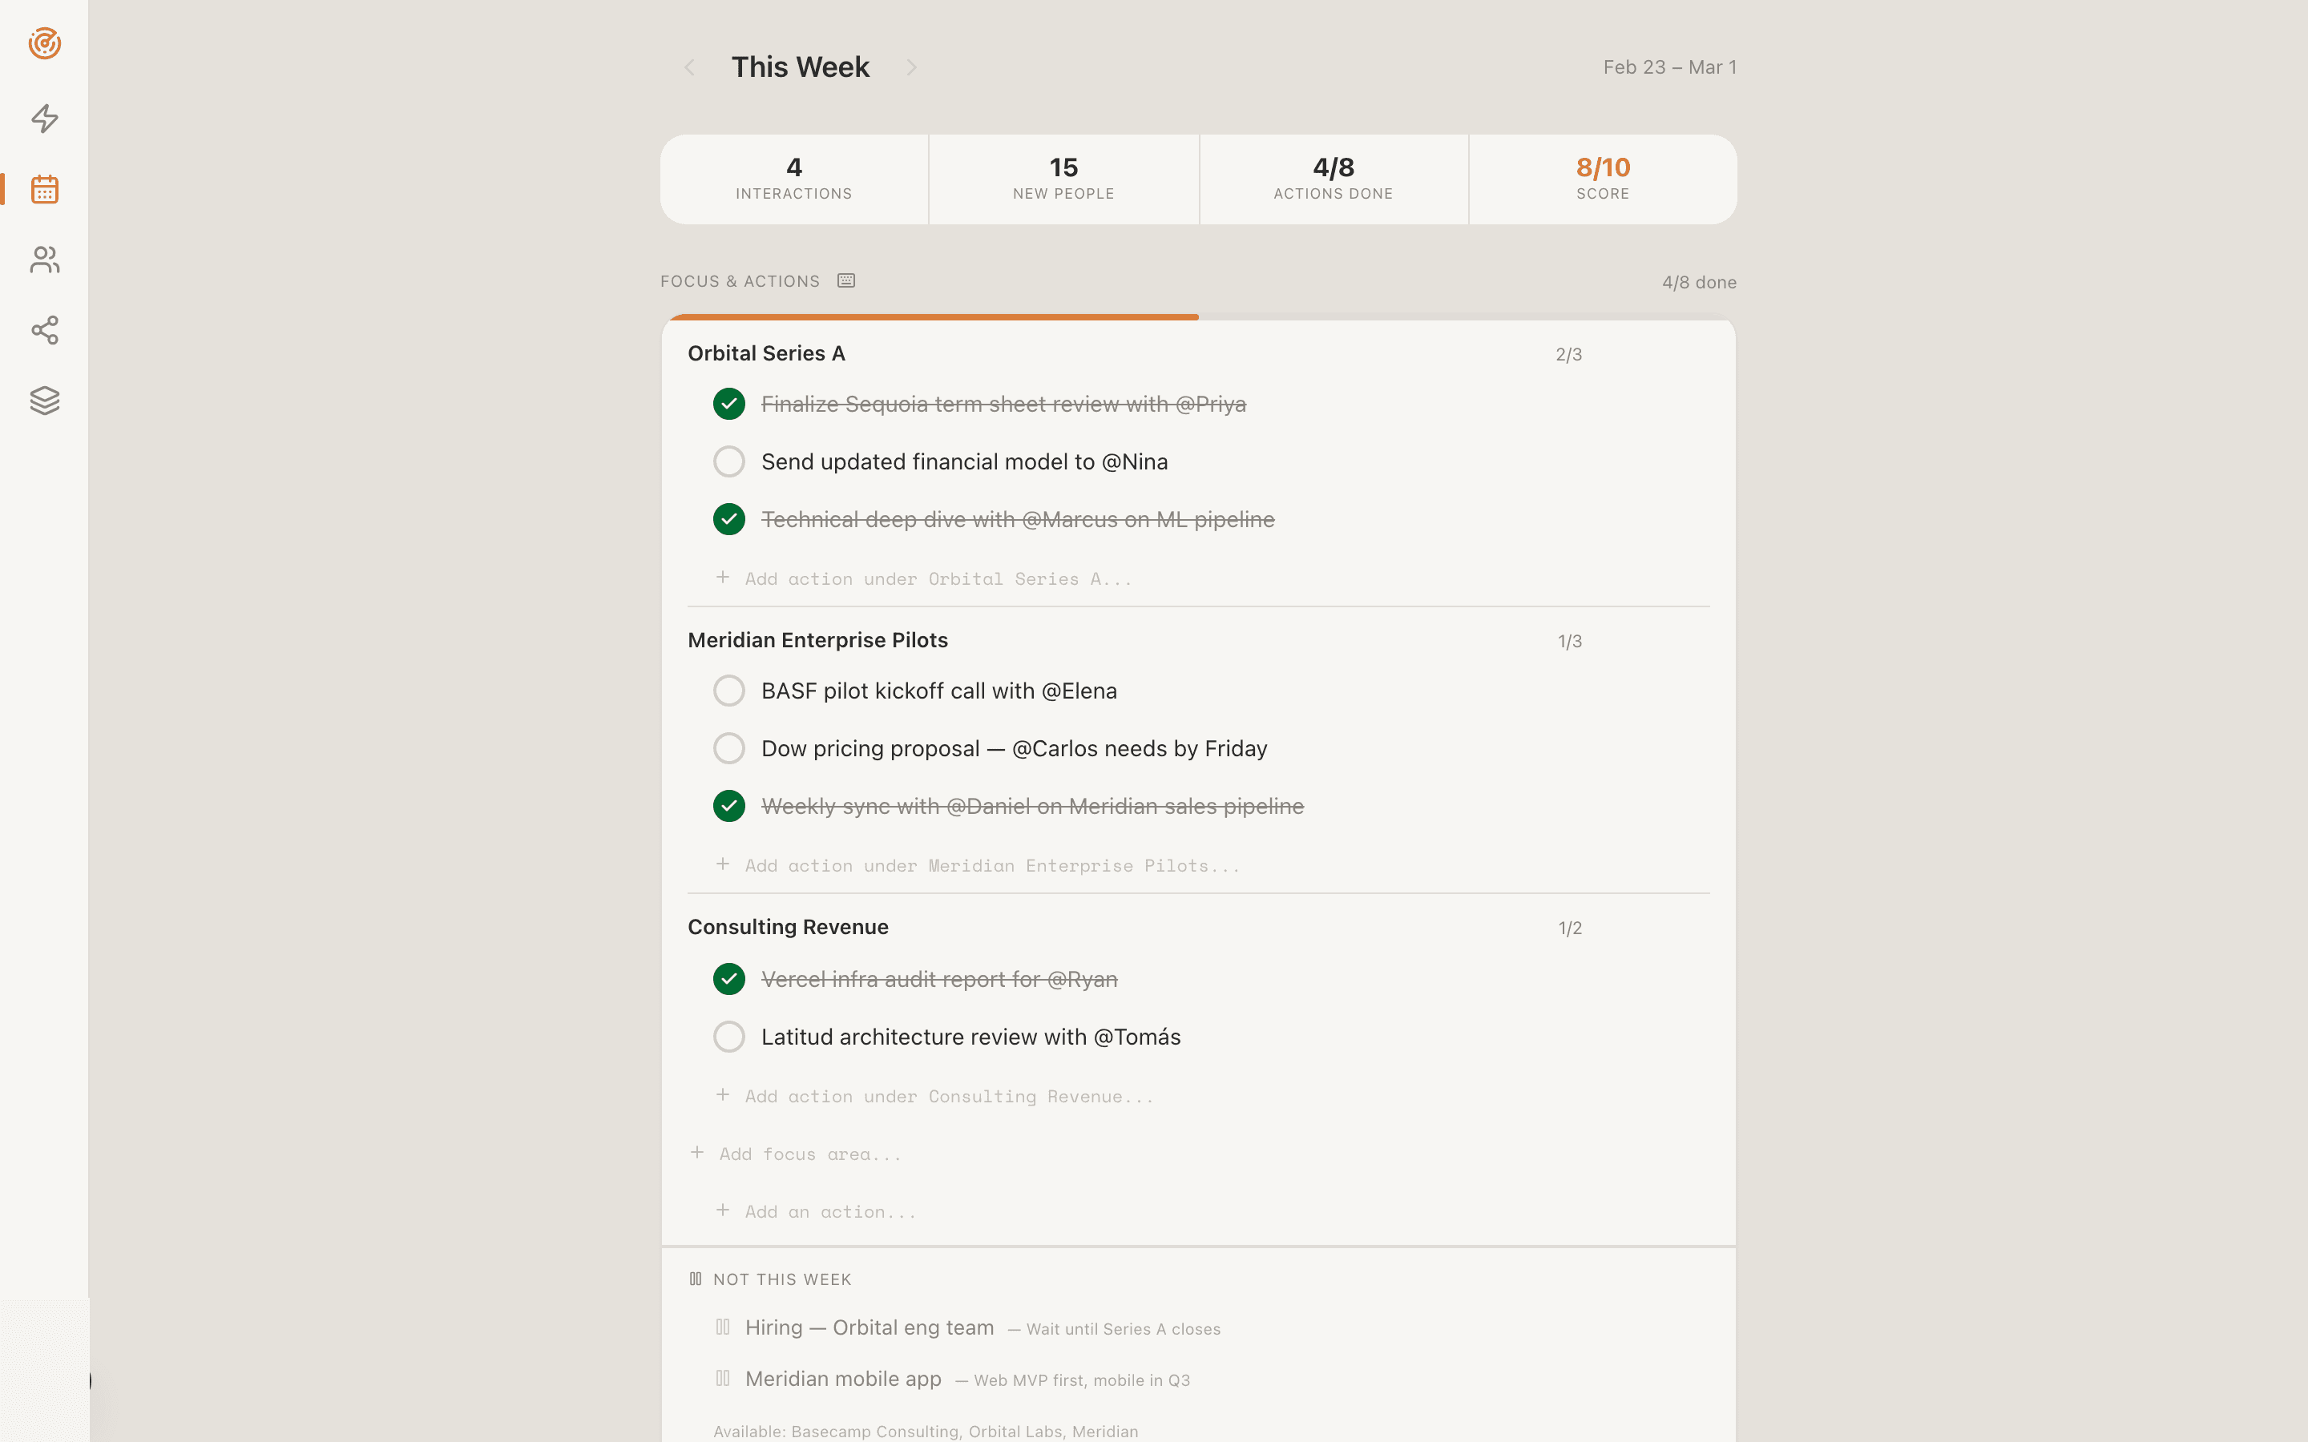The height and width of the screenshot is (1442, 2308).
Task: Check off Send updated financial model to @Nina
Action: click(x=728, y=461)
